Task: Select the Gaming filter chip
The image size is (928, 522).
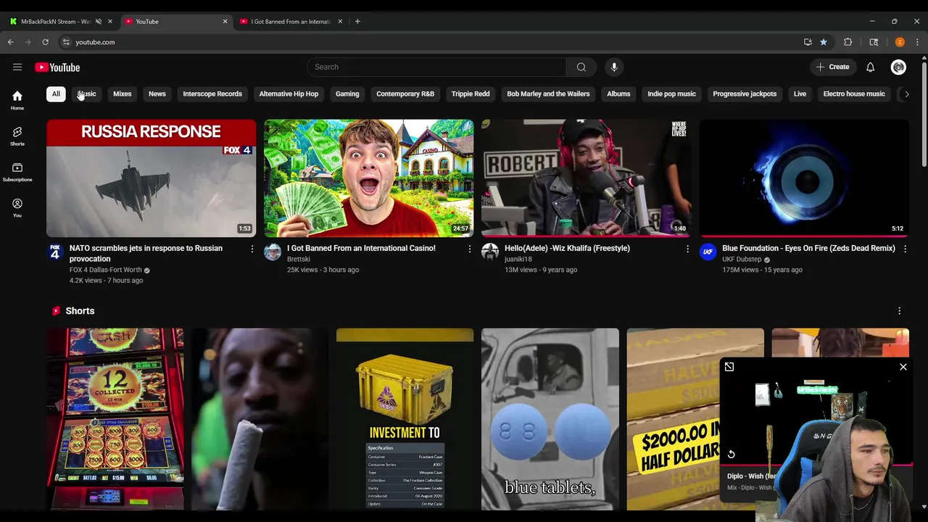Action: (347, 94)
